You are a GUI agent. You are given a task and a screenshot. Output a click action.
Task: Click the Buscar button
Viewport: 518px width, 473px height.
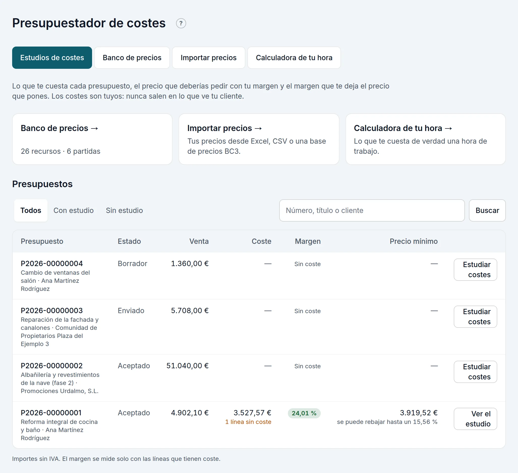(487, 210)
